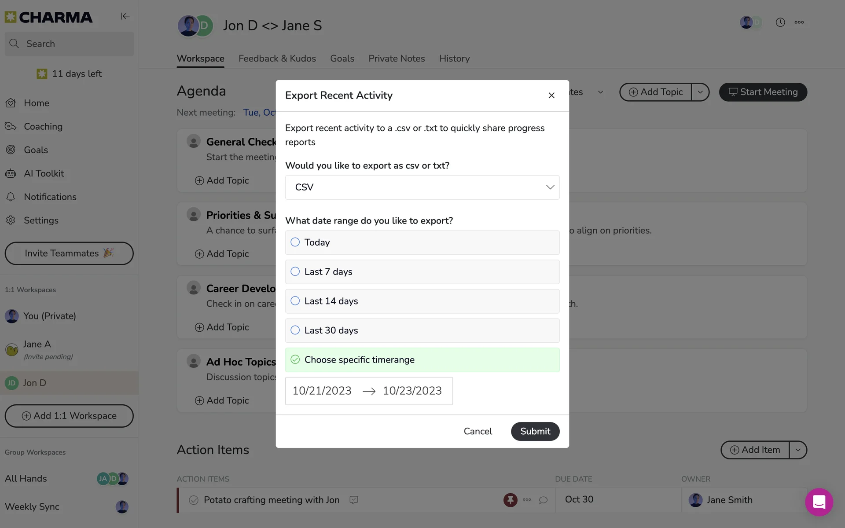
Task: Open comment bubble on Potato crafting item
Action: click(543, 500)
